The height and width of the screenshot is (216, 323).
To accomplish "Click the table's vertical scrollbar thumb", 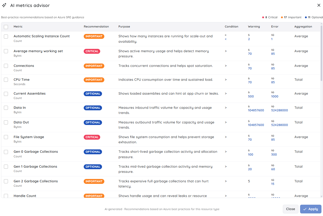I will point(321,53).
